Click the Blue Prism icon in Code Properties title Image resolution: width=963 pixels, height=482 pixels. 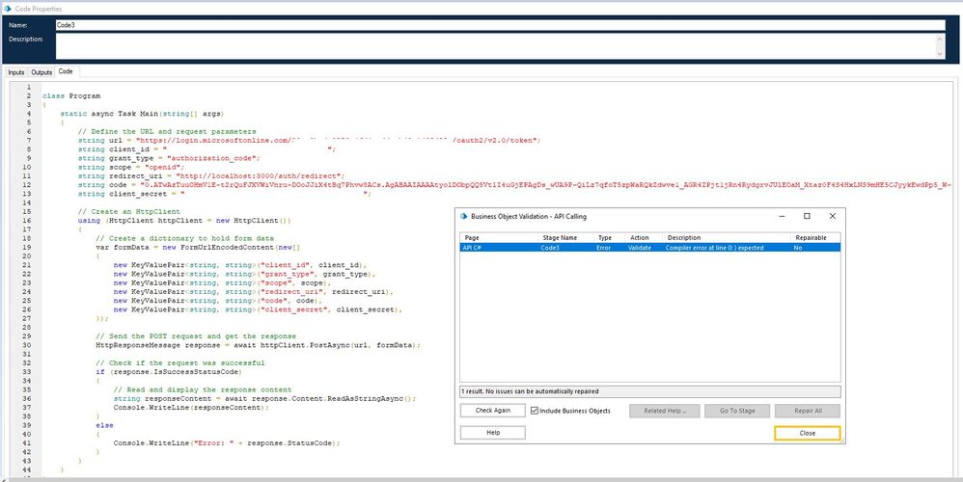pyautogui.click(x=8, y=8)
